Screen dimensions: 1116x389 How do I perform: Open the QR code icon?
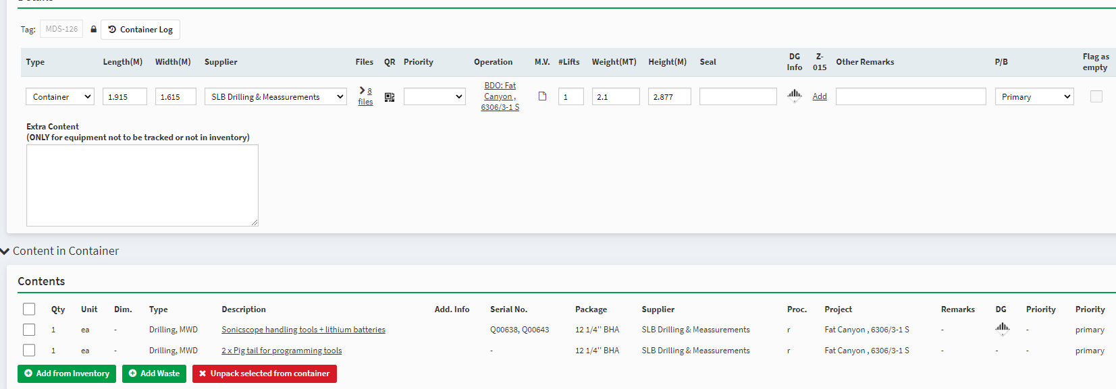click(x=390, y=97)
